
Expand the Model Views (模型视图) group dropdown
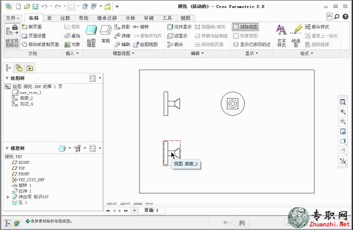[124, 53]
